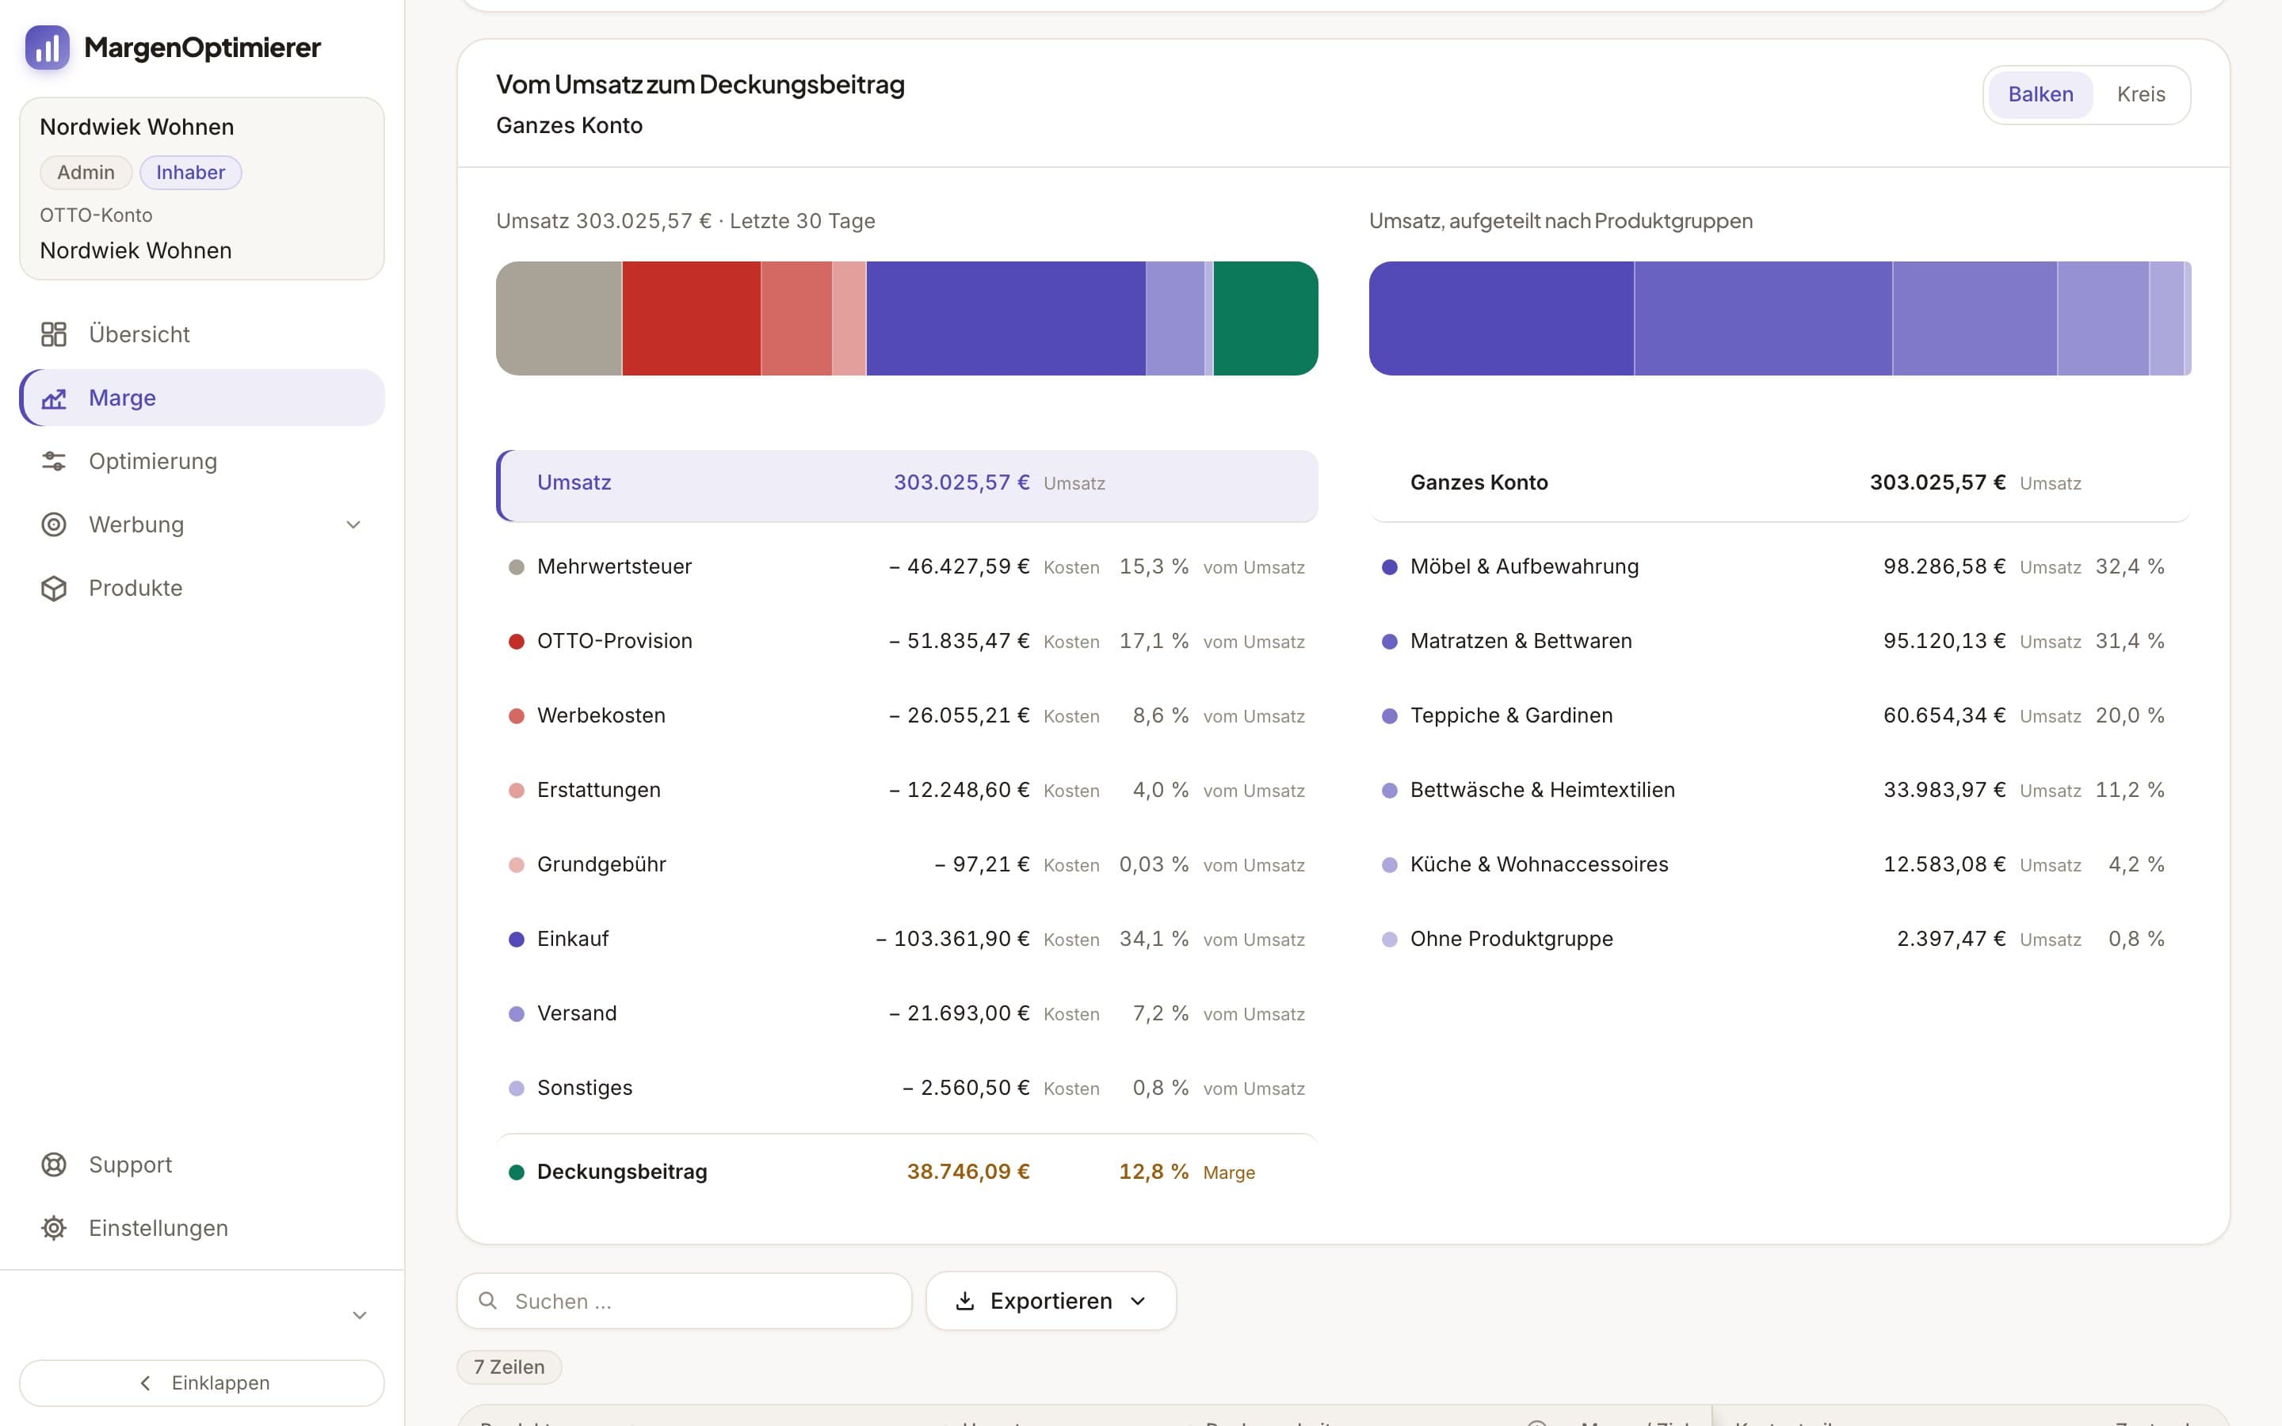Click the MargenOptimierer logo icon
The image size is (2282, 1426).
[x=48, y=48]
